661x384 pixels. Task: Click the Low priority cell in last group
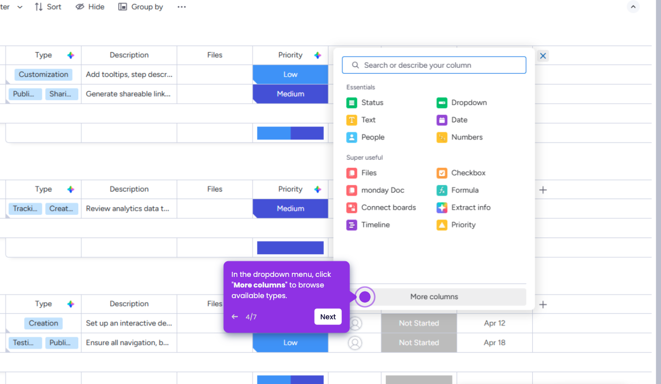pyautogui.click(x=290, y=343)
